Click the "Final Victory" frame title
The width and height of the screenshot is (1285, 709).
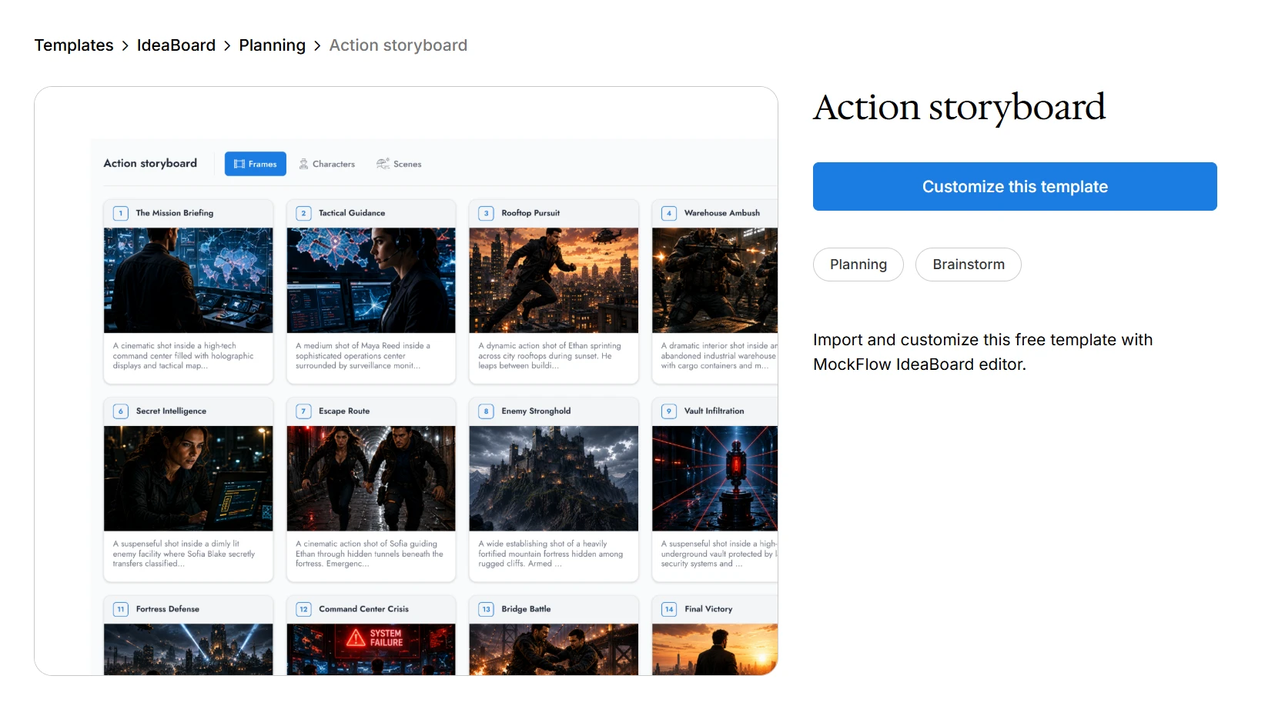(708, 609)
